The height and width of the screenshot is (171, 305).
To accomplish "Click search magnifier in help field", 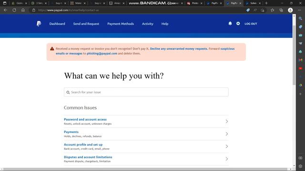I will pos(68,92).
